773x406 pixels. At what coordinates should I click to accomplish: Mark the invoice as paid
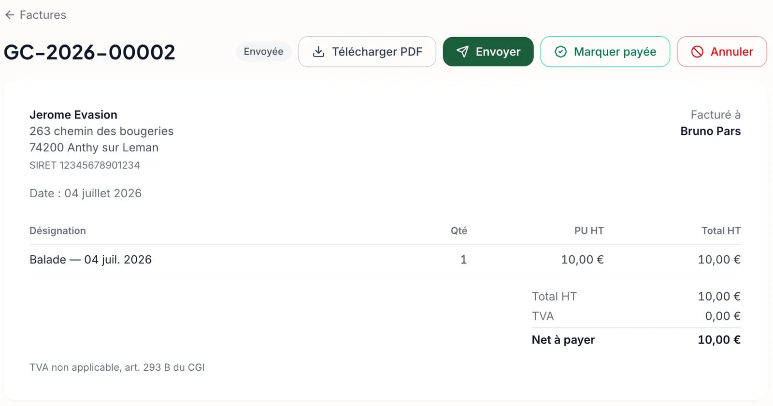click(605, 52)
